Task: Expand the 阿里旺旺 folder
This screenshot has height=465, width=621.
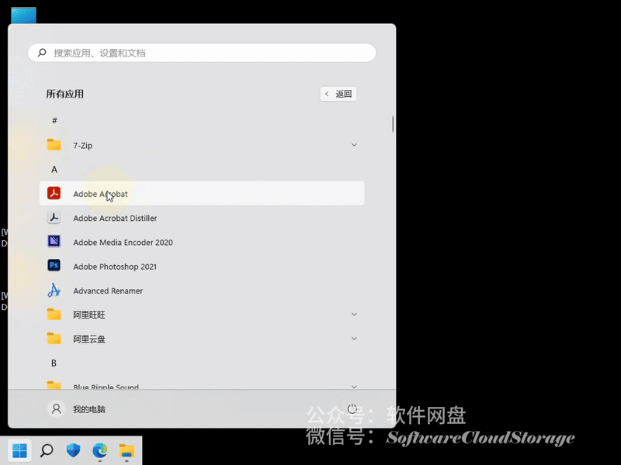Action: [x=354, y=315]
